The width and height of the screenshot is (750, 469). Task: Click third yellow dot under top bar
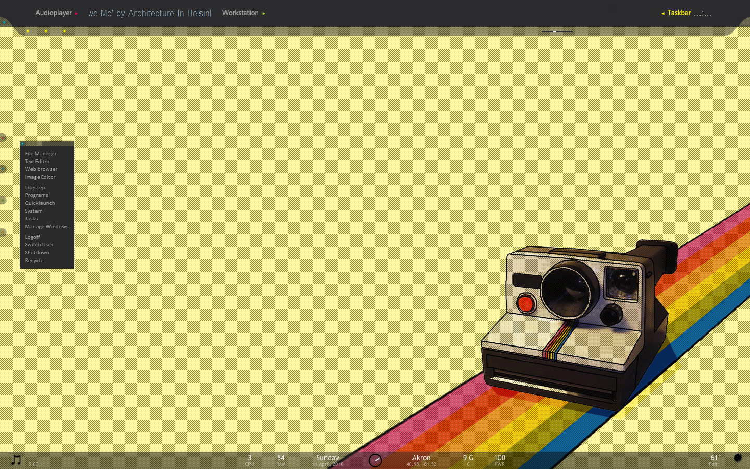[x=64, y=31]
